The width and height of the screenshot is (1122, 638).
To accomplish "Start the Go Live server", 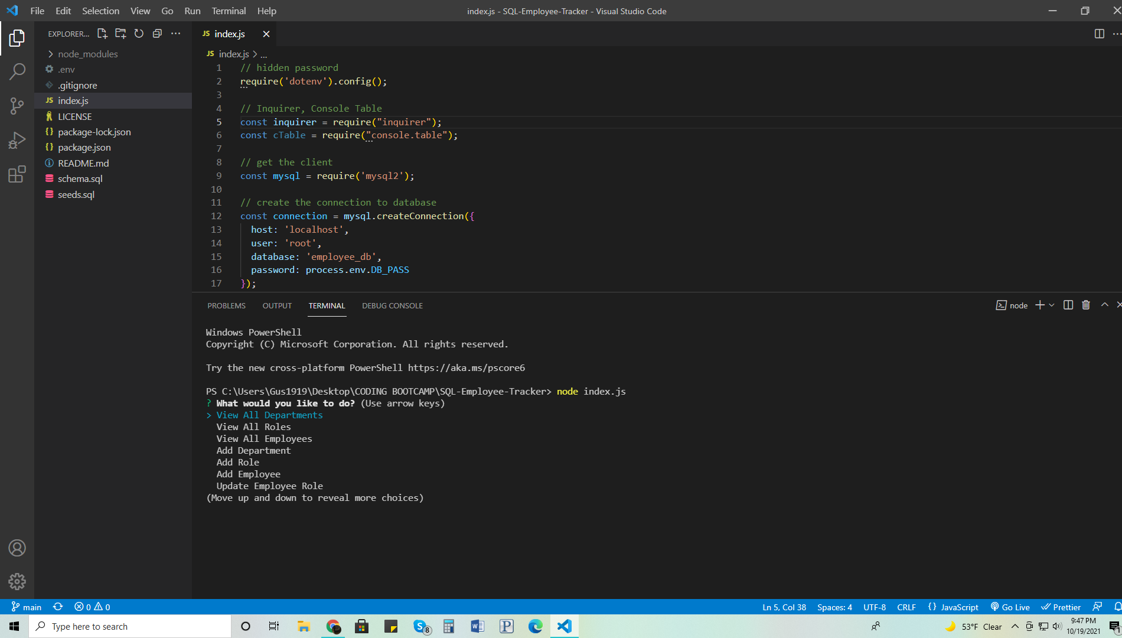I will [x=1010, y=607].
